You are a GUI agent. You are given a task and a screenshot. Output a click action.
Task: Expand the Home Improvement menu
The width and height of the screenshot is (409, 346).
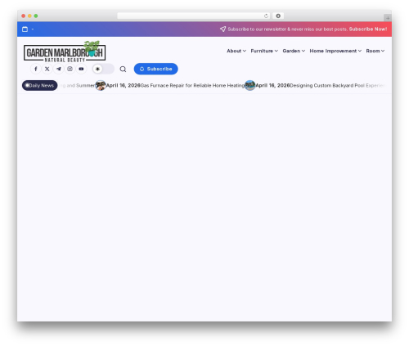point(335,51)
